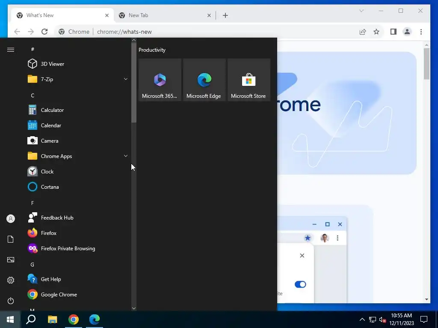Launch the Camera app
The image size is (438, 328).
point(78,141)
